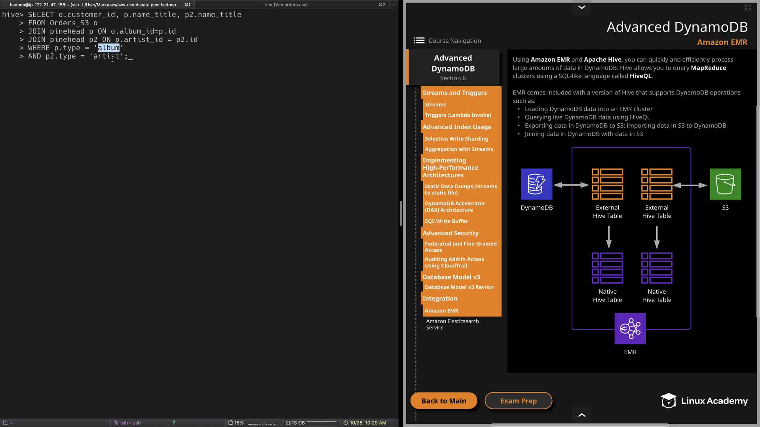Click the left External Hive Table icon
The width and height of the screenshot is (760, 427).
click(607, 184)
